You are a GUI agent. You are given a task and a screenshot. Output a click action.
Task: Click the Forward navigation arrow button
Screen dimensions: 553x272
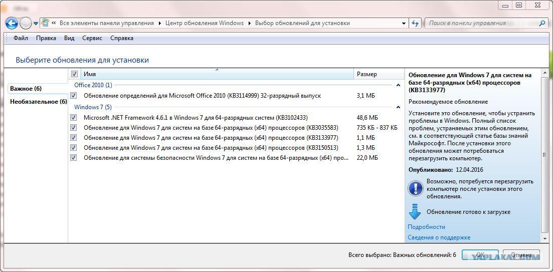pyautogui.click(x=25, y=23)
